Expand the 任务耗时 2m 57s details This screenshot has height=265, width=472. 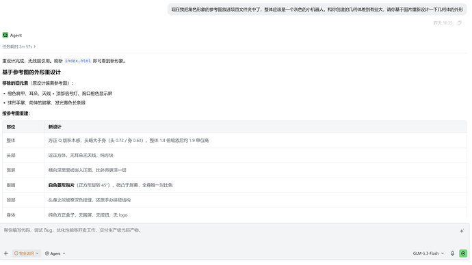coord(19,46)
